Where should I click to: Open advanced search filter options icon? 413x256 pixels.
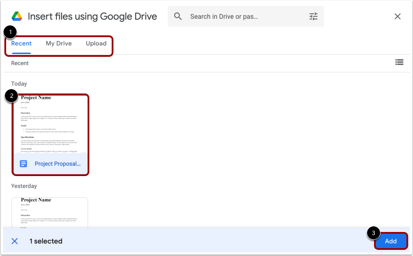[x=314, y=16]
